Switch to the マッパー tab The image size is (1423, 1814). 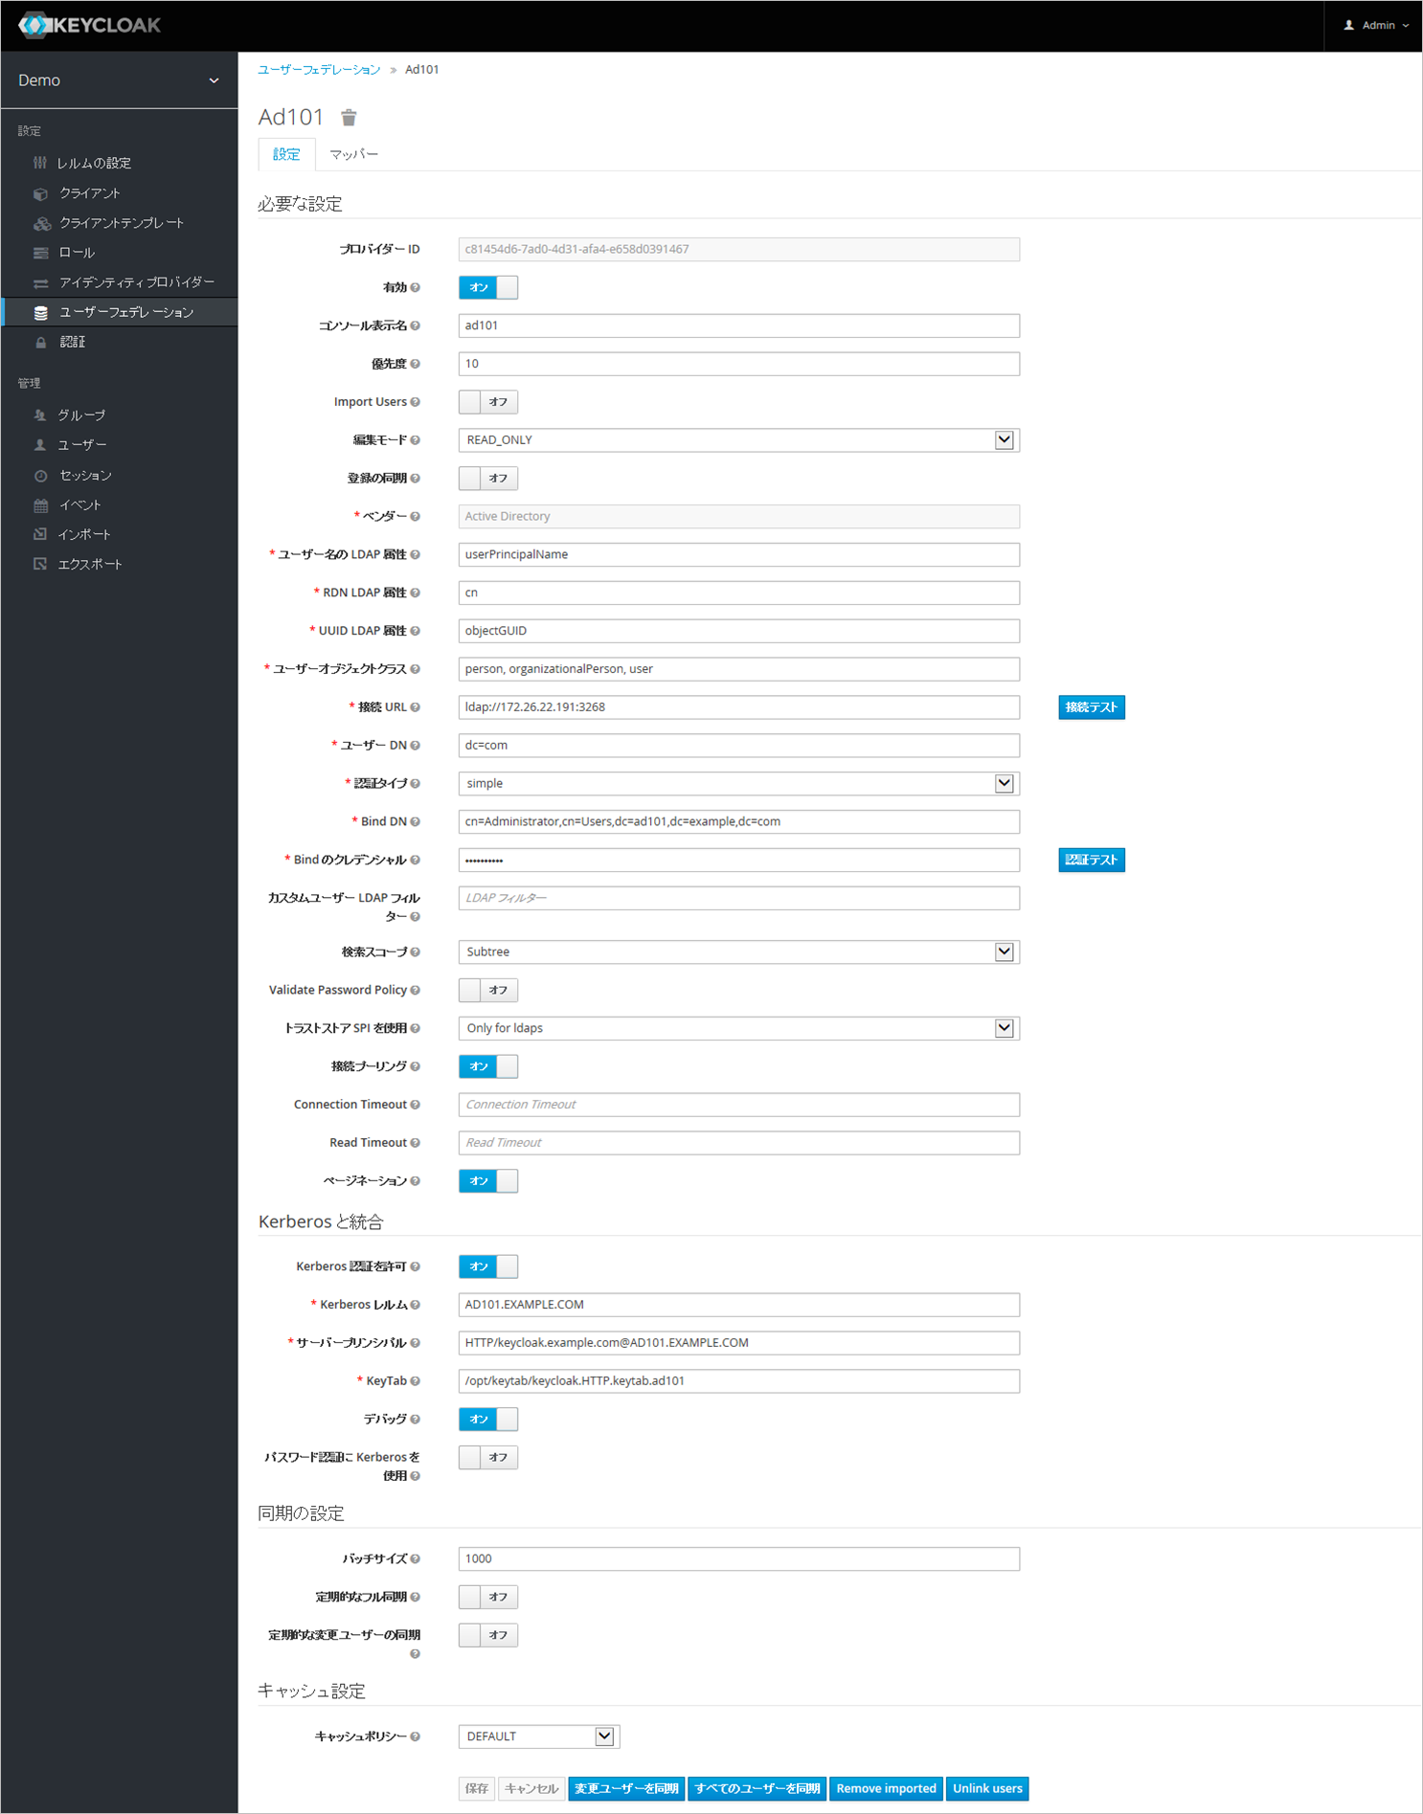(353, 154)
